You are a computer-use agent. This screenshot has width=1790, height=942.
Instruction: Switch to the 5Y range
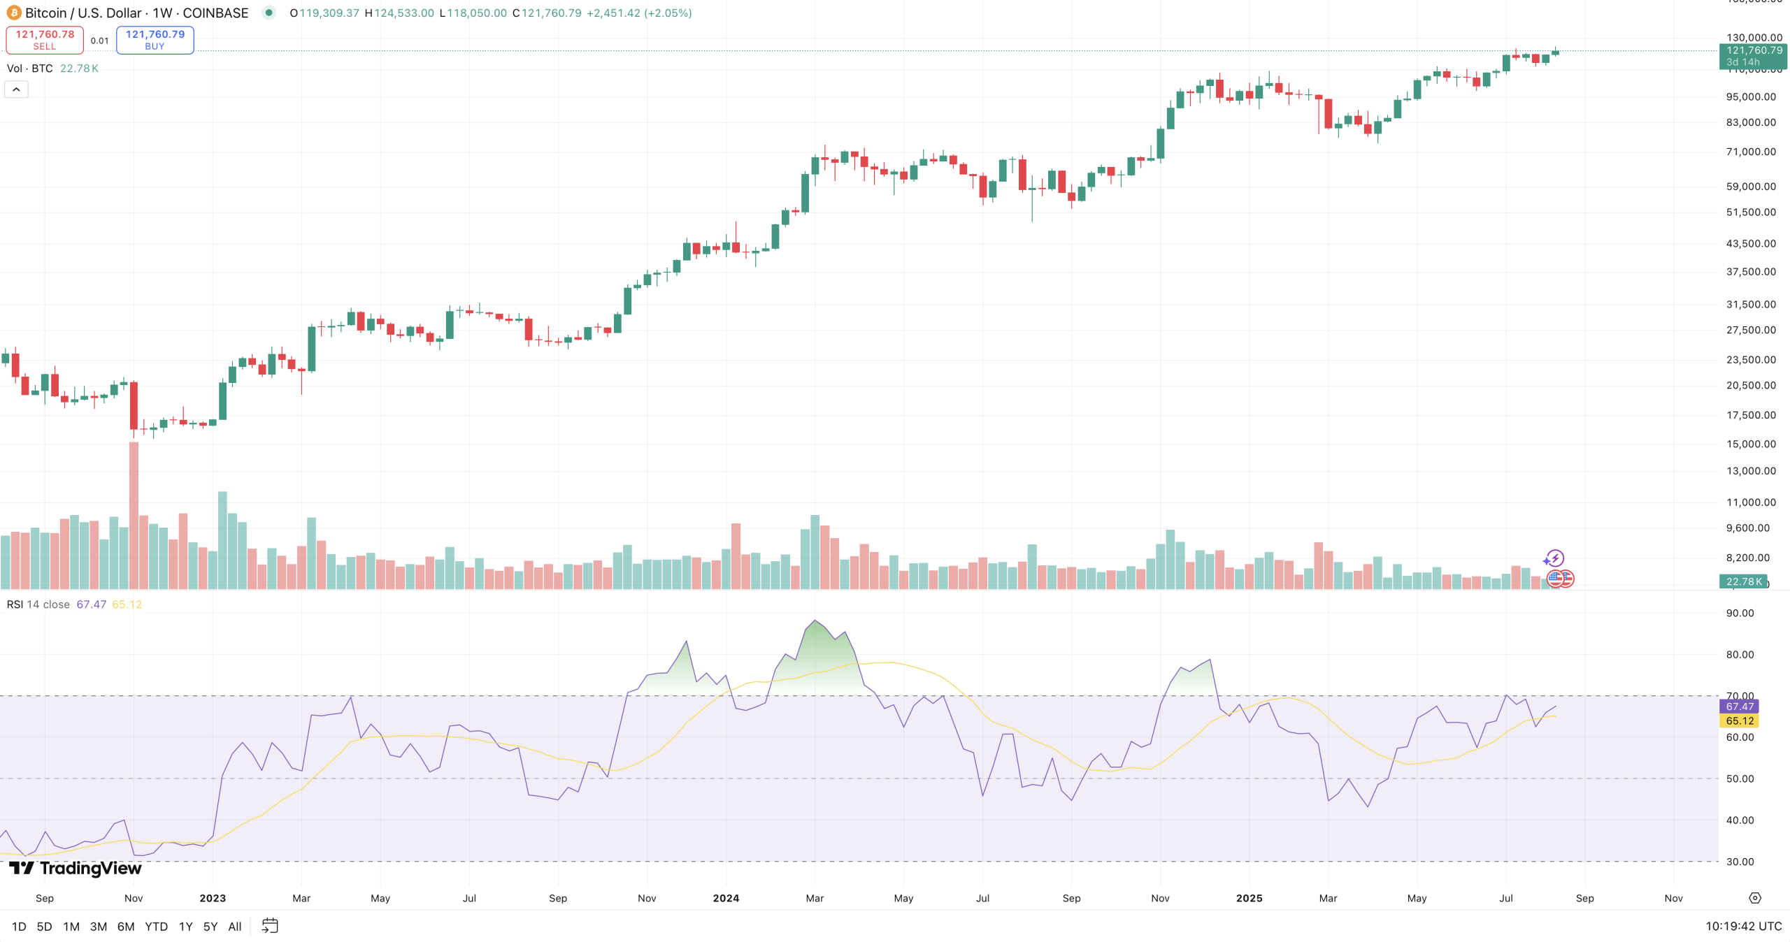click(210, 927)
